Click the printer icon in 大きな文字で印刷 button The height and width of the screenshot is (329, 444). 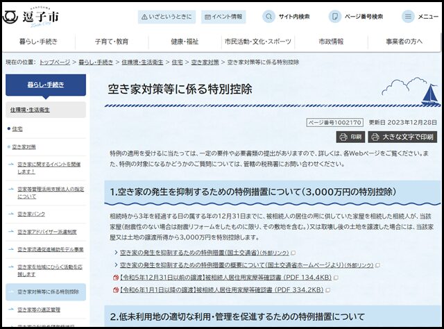375,137
